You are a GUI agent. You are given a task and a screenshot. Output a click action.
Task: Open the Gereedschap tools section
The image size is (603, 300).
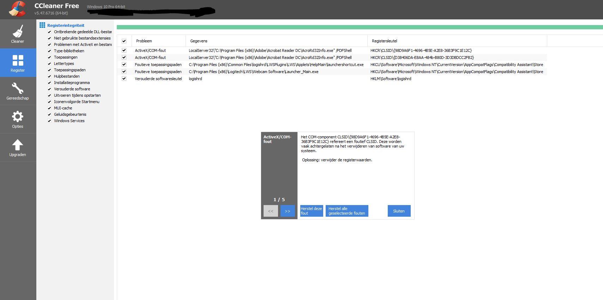point(18,91)
